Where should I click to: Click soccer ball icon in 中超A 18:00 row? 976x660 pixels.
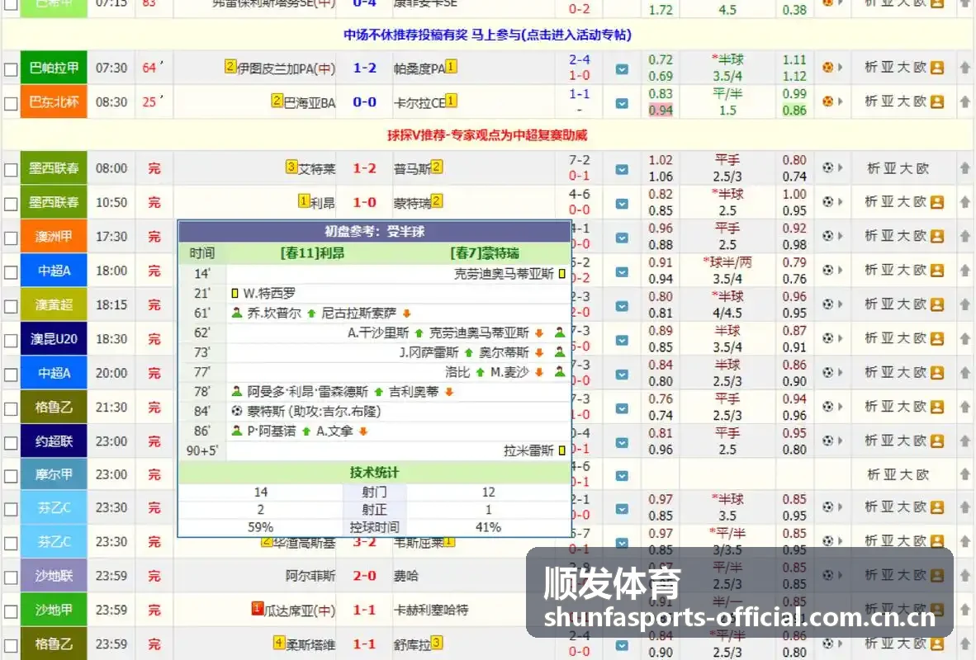point(828,270)
